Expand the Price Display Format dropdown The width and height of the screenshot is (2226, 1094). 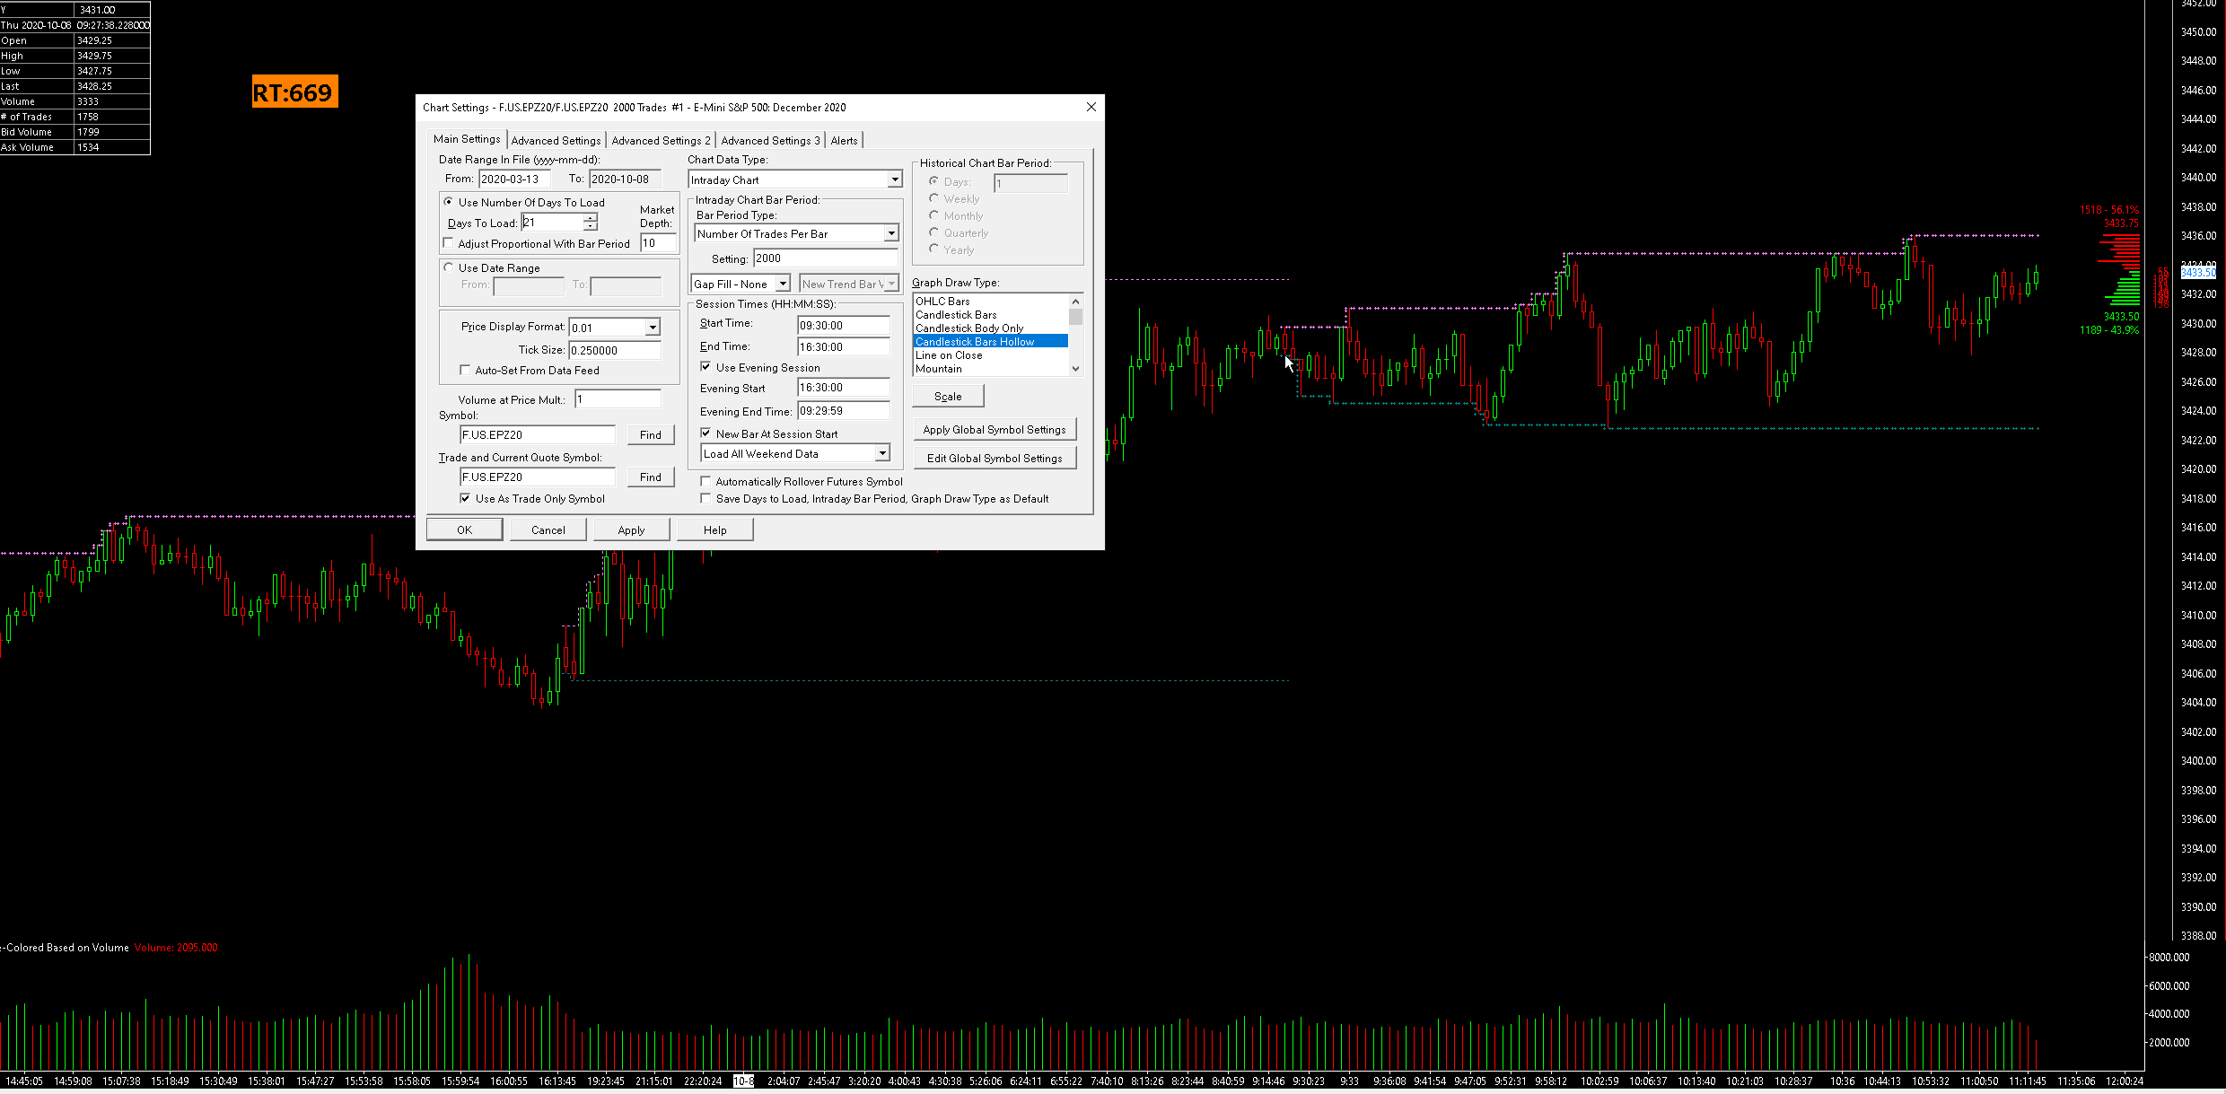653,328
